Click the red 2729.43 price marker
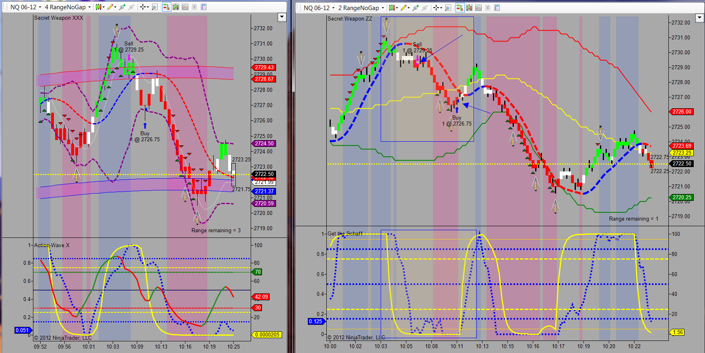The height and width of the screenshot is (353, 705). 264,67
